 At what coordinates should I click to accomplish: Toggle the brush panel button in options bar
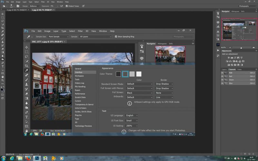tap(18, 6)
